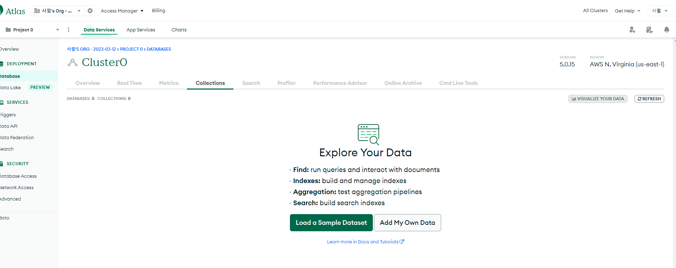Click the 사월's ORG breadcrumb link
The width and height of the screenshot is (676, 268).
[92, 49]
